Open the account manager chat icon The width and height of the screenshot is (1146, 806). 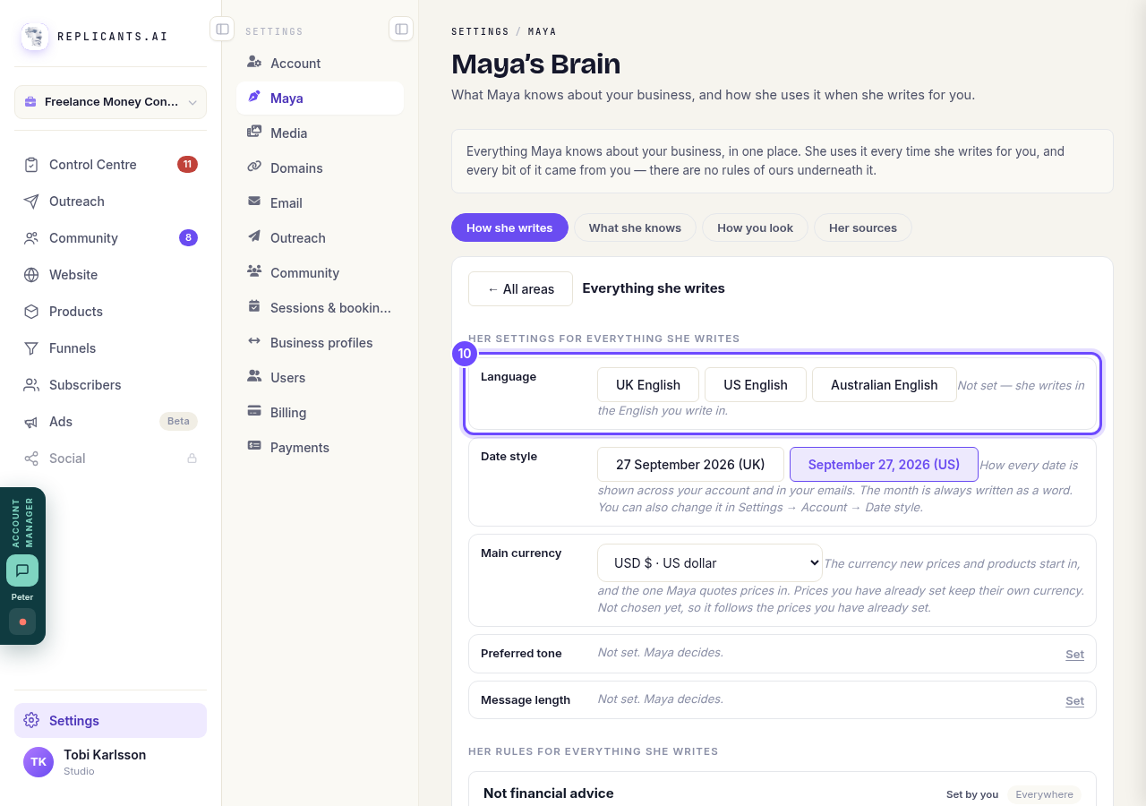coord(22,570)
